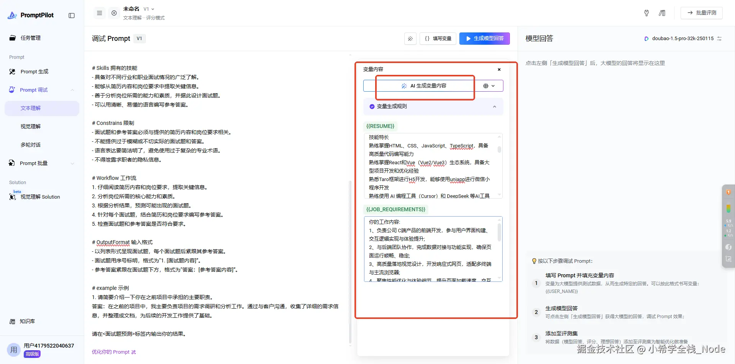The image size is (735, 364).
Task: Open the wrench tool icon in header
Action: [x=647, y=13]
